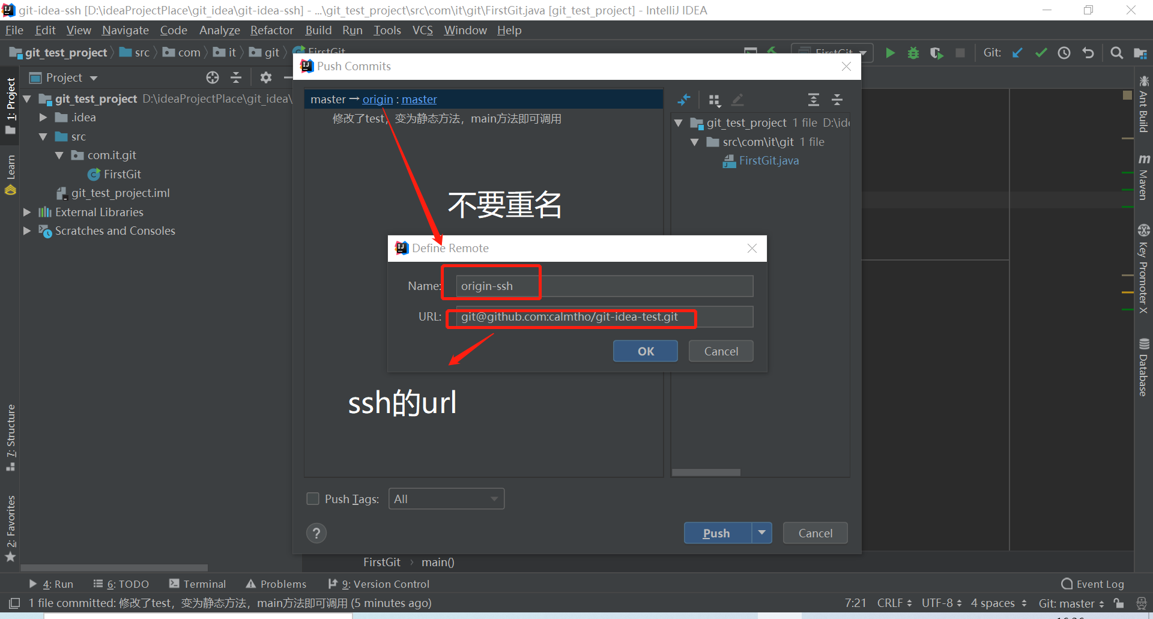Screen dimensions: 1153x619
Task: Toggle tool window bars icon at bottom-left
Action: coord(14,603)
